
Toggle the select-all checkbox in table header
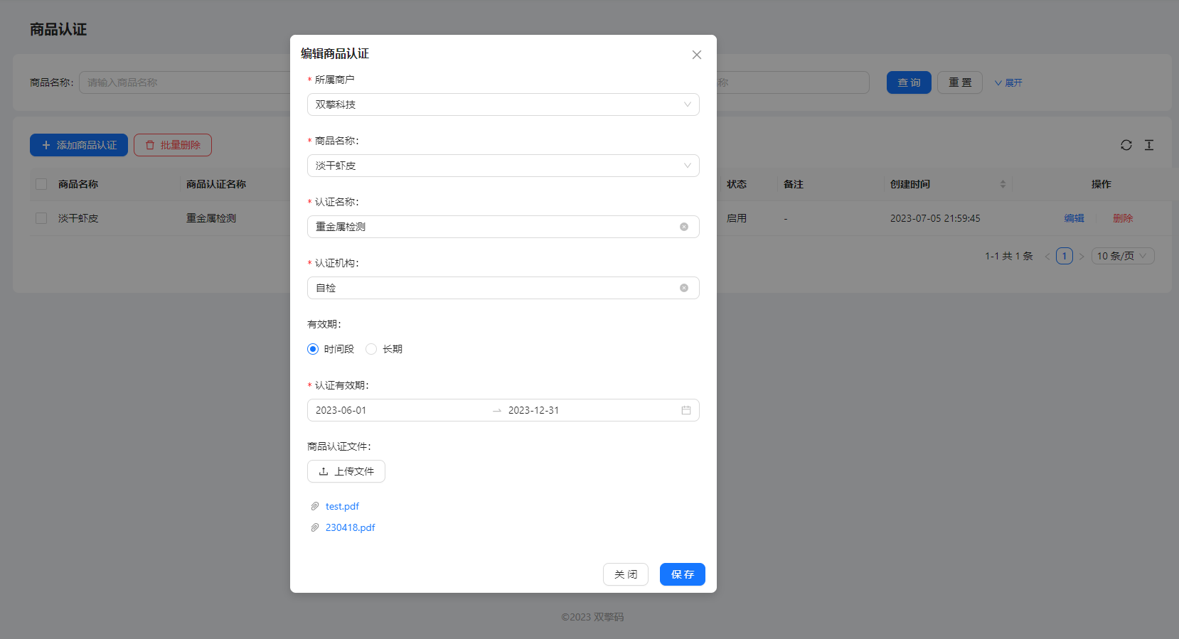point(41,184)
